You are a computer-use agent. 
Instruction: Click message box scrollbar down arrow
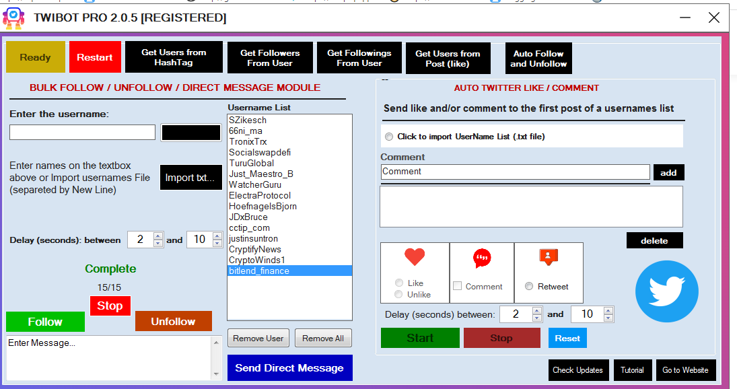tap(216, 375)
